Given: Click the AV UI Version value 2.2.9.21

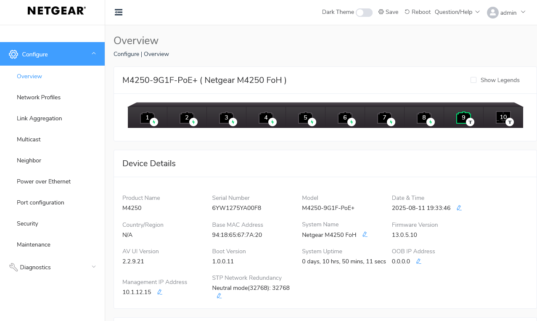Looking at the screenshot, I should 133,261.
